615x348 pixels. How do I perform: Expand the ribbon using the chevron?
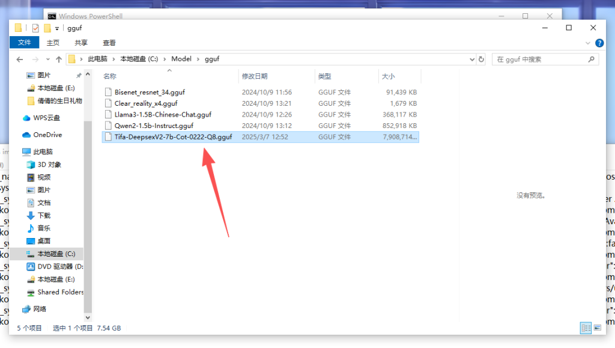point(588,43)
